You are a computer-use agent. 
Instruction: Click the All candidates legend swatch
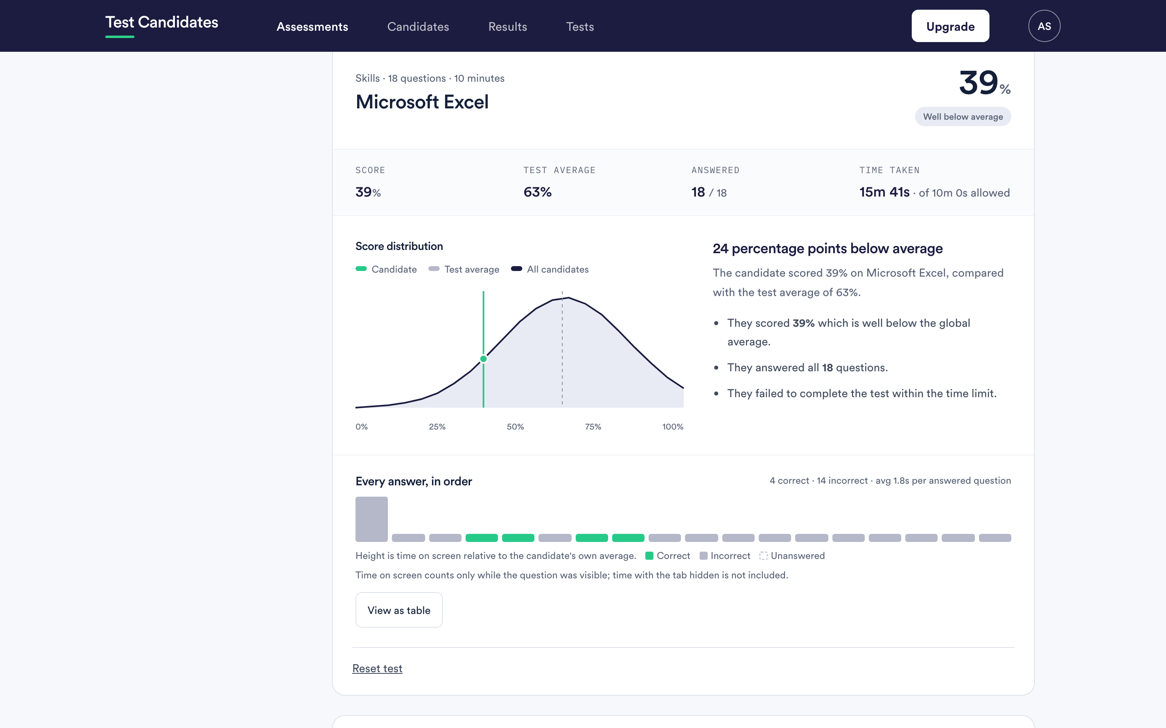click(517, 269)
